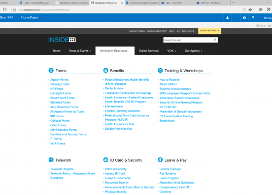Open the browser Hub menu icon
The width and height of the screenshot is (272, 195).
pyautogui.click(x=260, y=10)
